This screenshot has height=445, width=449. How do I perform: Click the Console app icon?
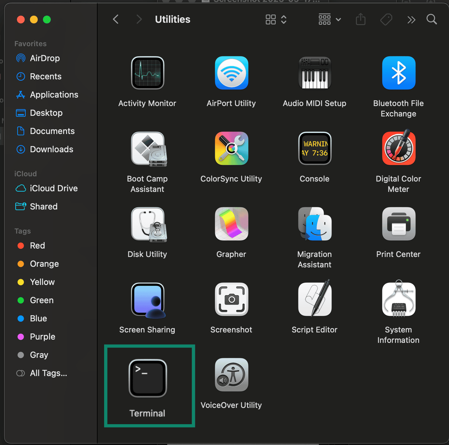tap(315, 148)
